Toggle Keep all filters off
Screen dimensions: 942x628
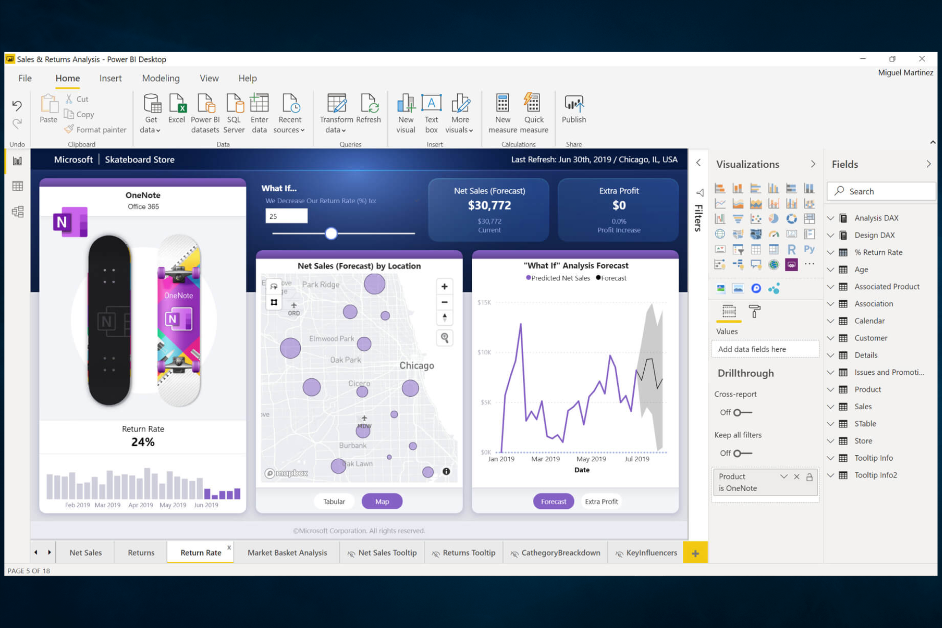pyautogui.click(x=741, y=453)
